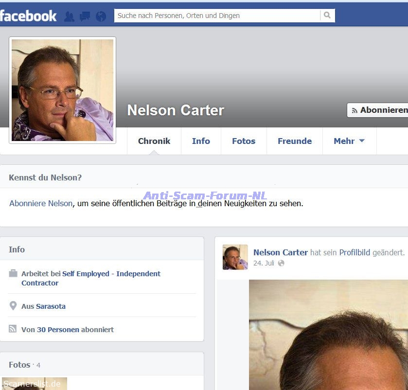The width and height of the screenshot is (408, 390).
Task: Click the Facebook logo
Action: 28,16
